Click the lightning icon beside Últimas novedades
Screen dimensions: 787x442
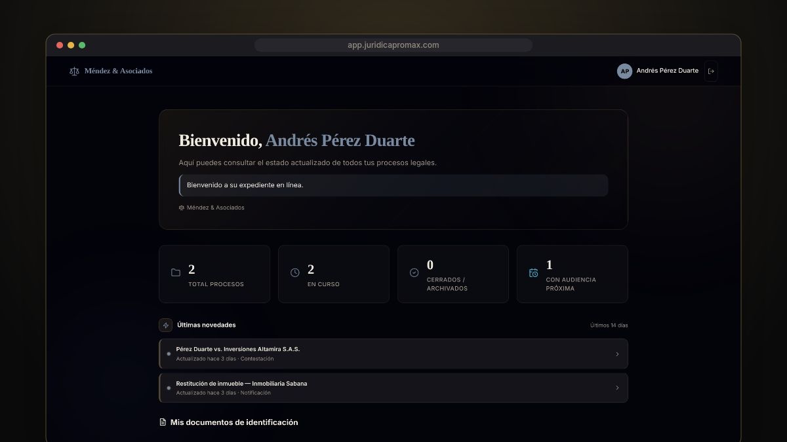click(166, 325)
